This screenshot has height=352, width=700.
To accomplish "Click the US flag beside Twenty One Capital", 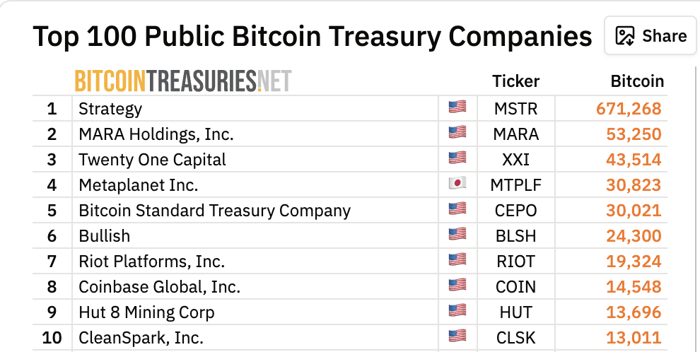I will tap(457, 158).
